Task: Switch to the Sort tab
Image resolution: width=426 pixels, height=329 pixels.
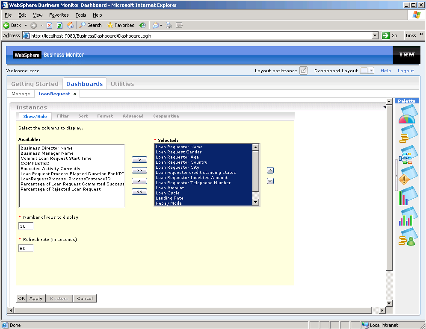Action: [x=83, y=116]
